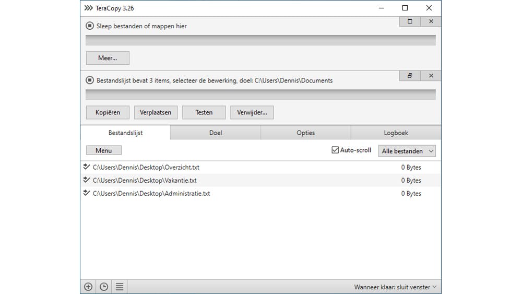
Task: Open the Opties tab
Action: [305, 133]
